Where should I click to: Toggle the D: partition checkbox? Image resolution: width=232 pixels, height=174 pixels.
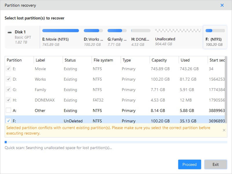click(8, 79)
